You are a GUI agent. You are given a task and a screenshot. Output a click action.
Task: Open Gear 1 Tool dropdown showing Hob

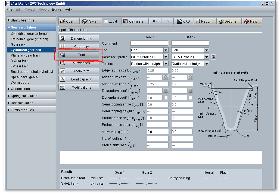[166, 50]
